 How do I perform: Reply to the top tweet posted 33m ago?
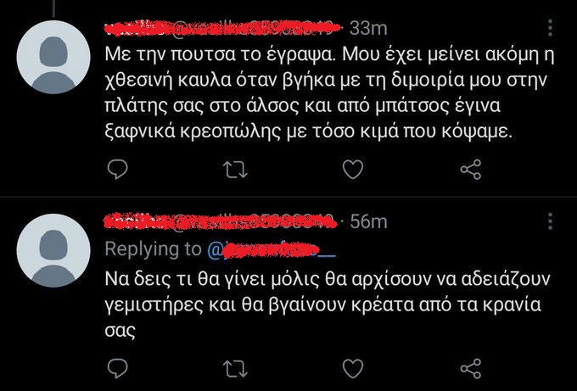click(119, 170)
